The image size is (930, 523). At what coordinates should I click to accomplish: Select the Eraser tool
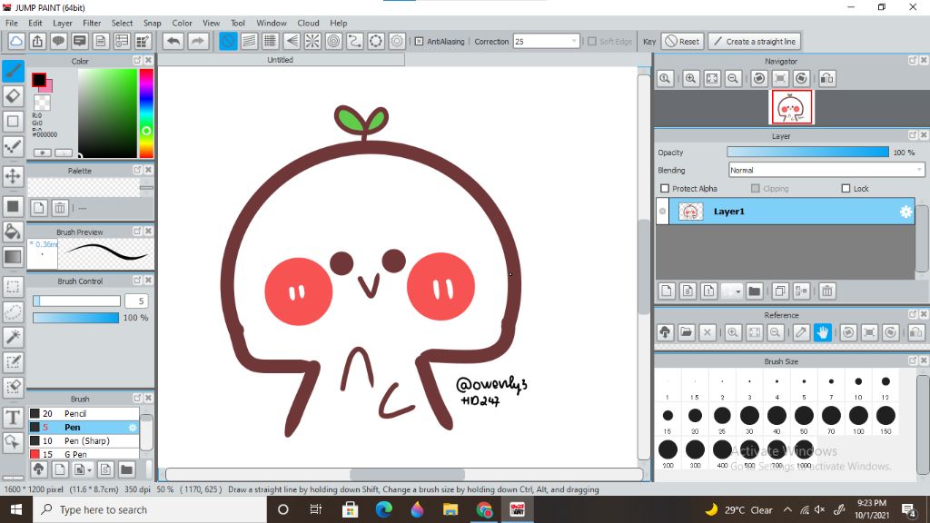13,96
